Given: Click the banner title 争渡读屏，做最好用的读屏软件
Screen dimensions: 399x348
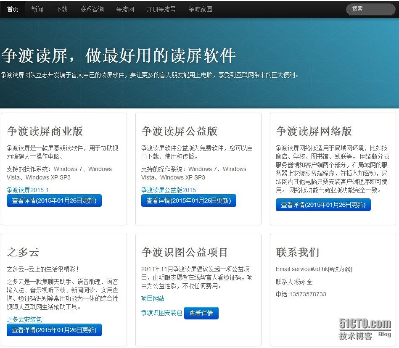Looking at the screenshot, I should pyautogui.click(x=119, y=56).
